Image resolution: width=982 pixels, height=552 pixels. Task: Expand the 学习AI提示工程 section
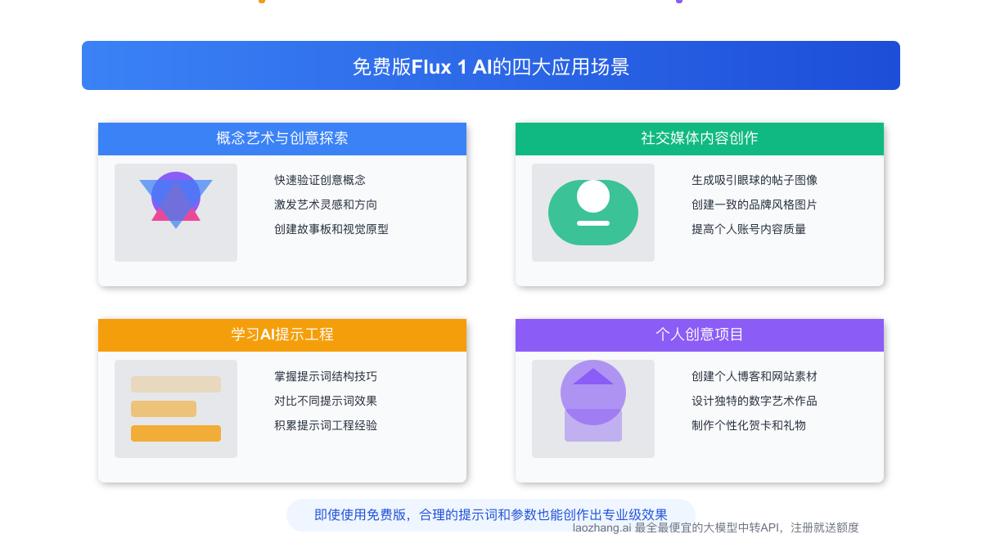[x=282, y=334]
